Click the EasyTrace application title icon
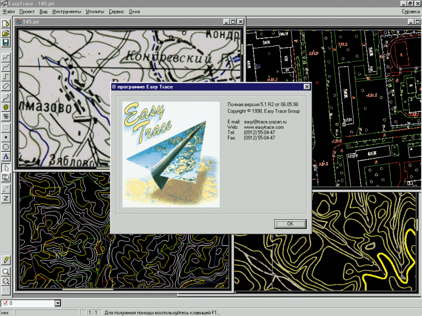Screen dimensions: 422x316 (x=3, y=3)
